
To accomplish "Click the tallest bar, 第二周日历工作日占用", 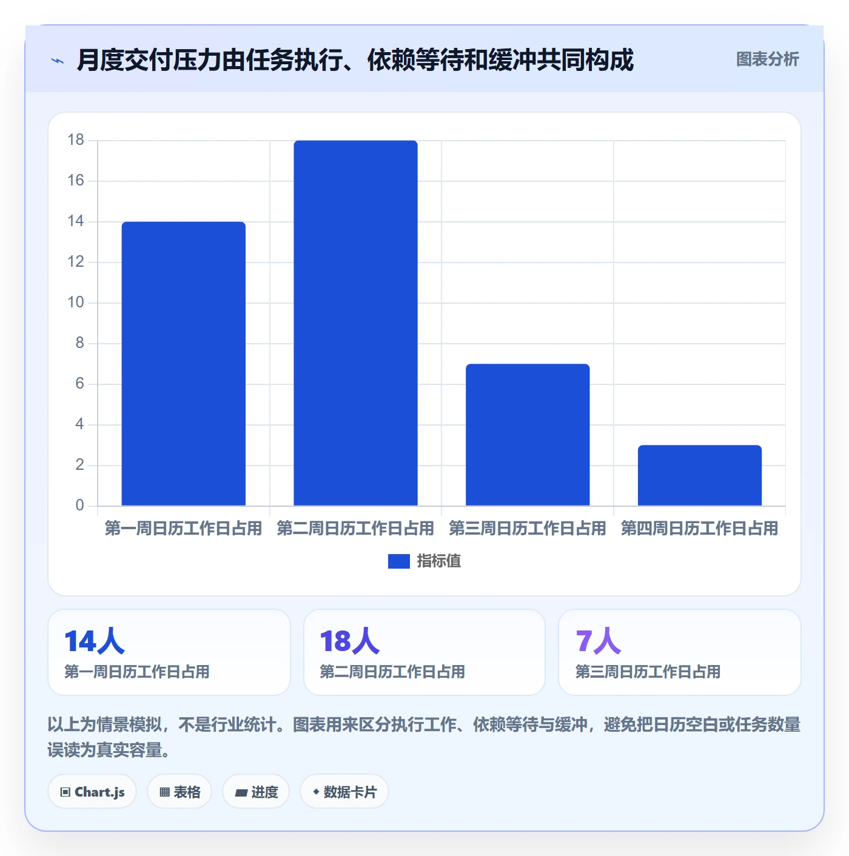I will click(355, 323).
